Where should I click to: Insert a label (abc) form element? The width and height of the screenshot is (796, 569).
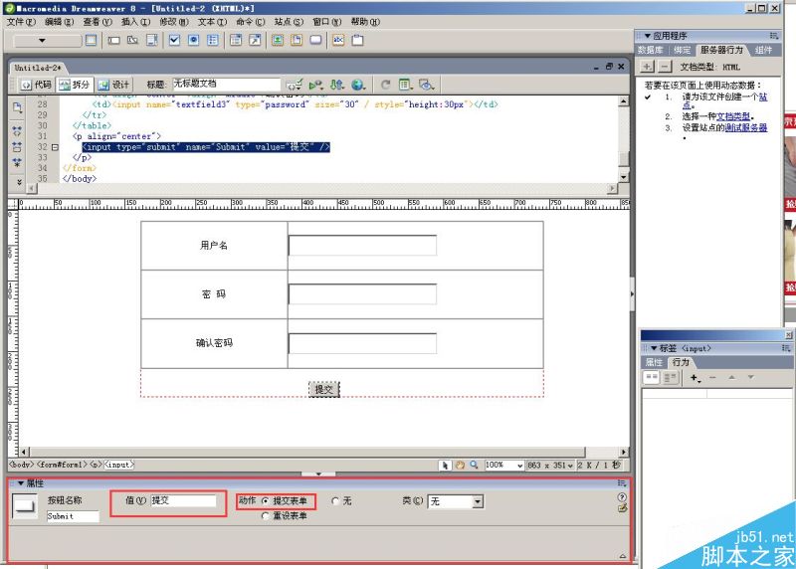click(x=338, y=40)
